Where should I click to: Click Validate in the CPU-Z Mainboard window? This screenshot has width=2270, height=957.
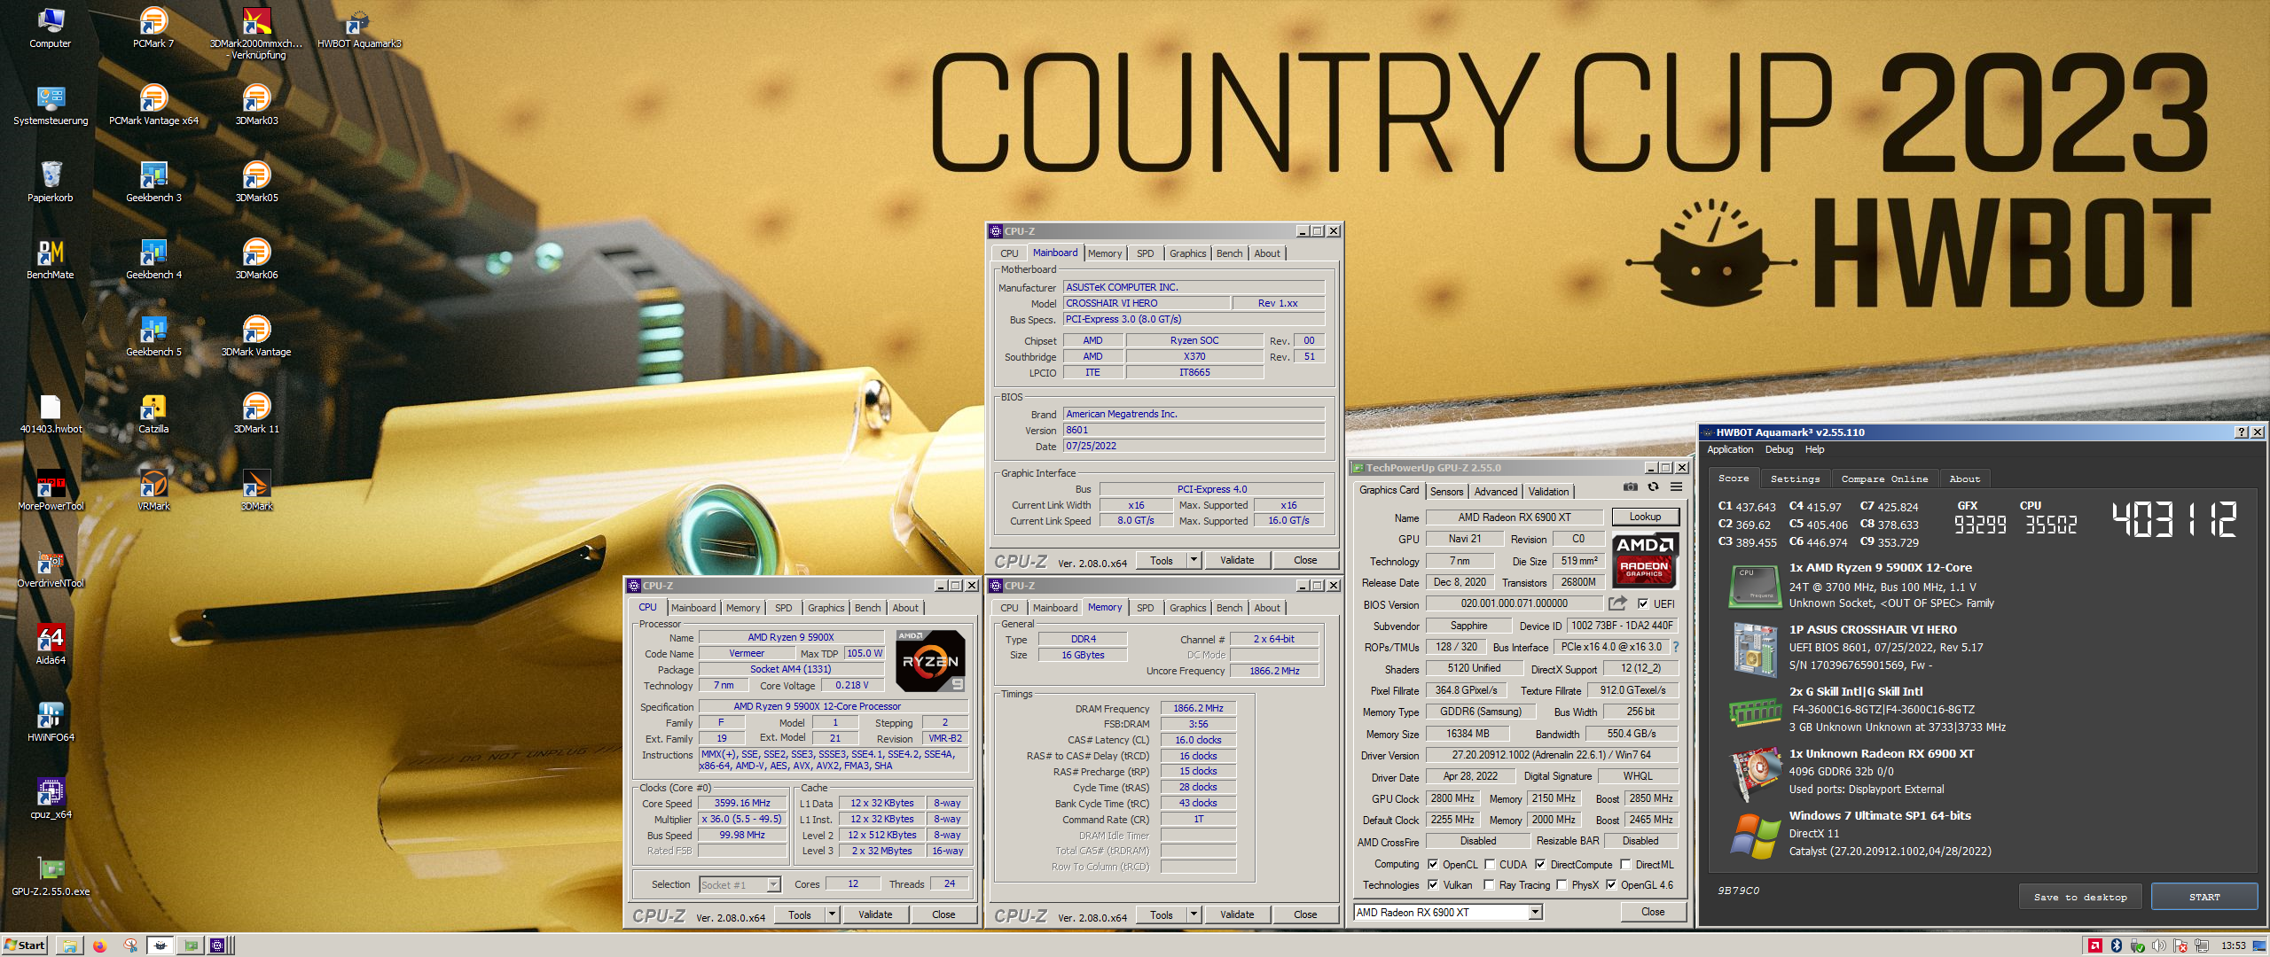point(1237,560)
